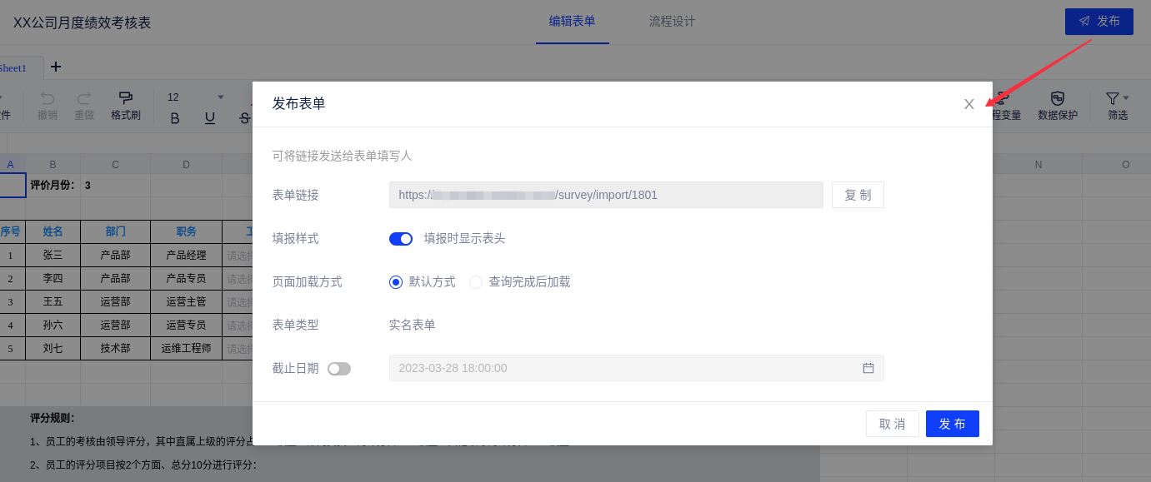The image size is (1151, 482).
Task: Switch to the 流程设计 tab
Action: pos(672,22)
